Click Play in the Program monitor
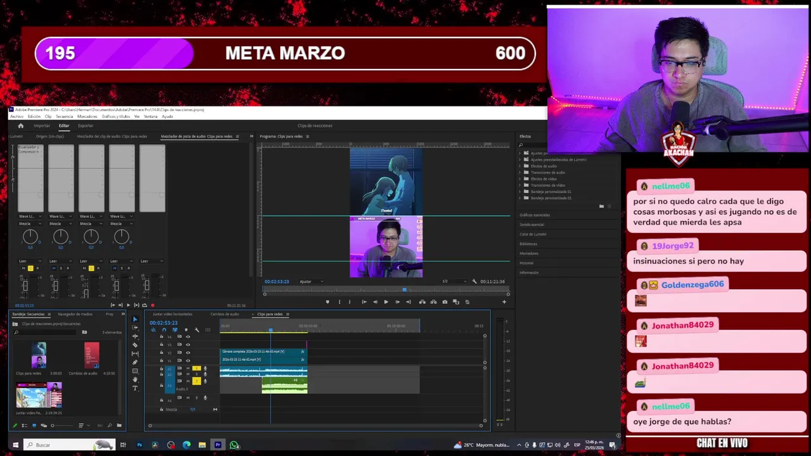Screen dimensions: 811x456 (x=386, y=301)
